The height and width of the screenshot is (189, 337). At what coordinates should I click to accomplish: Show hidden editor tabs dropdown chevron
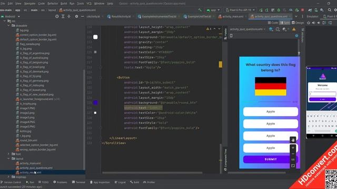click(296, 16)
